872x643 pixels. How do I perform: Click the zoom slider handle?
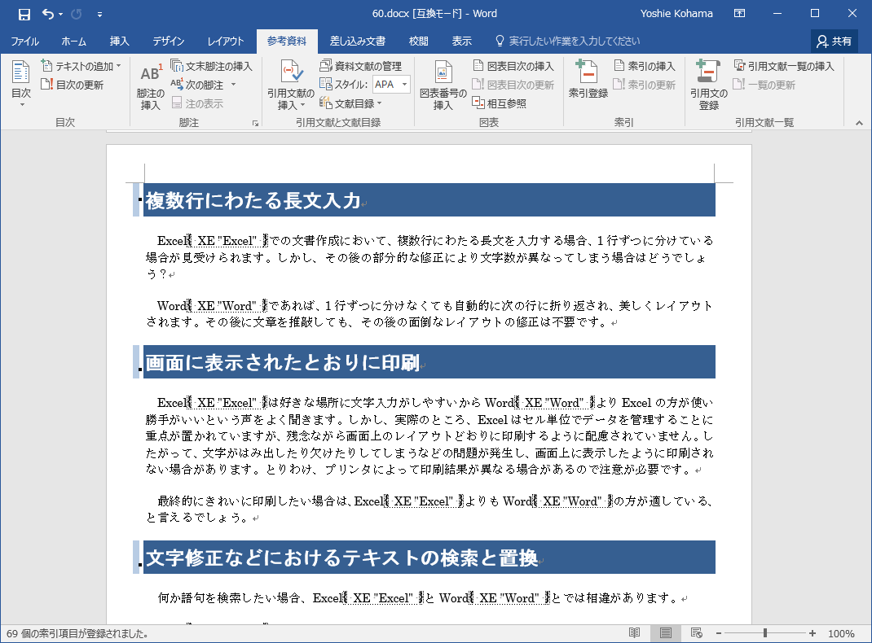pos(765,633)
